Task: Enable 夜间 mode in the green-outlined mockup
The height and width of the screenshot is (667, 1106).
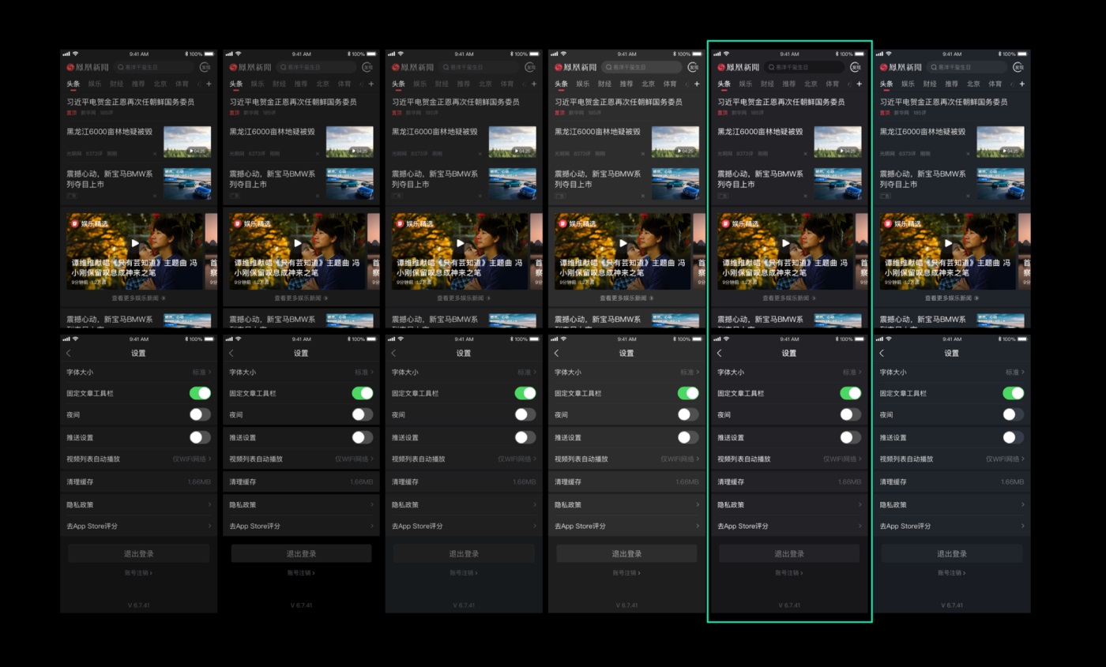Action: coord(851,414)
